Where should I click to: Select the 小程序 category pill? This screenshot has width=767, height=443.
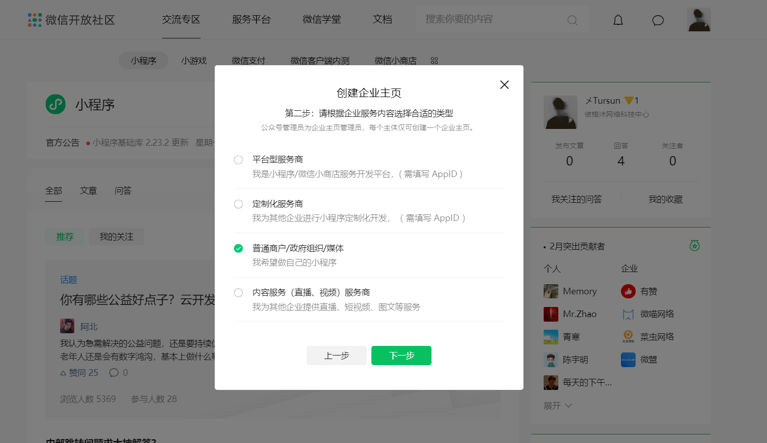point(143,61)
